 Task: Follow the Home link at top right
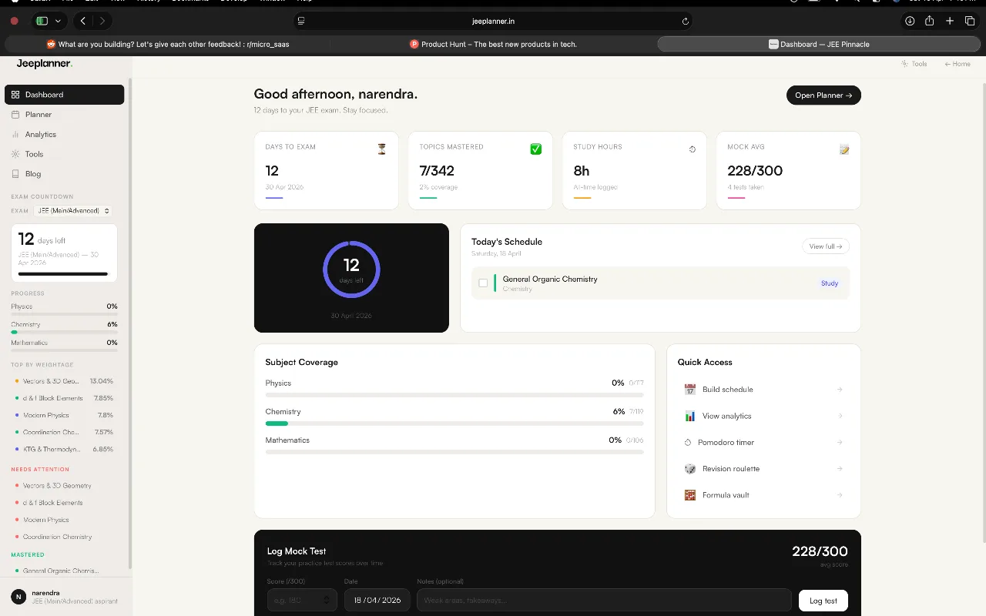[x=957, y=64]
